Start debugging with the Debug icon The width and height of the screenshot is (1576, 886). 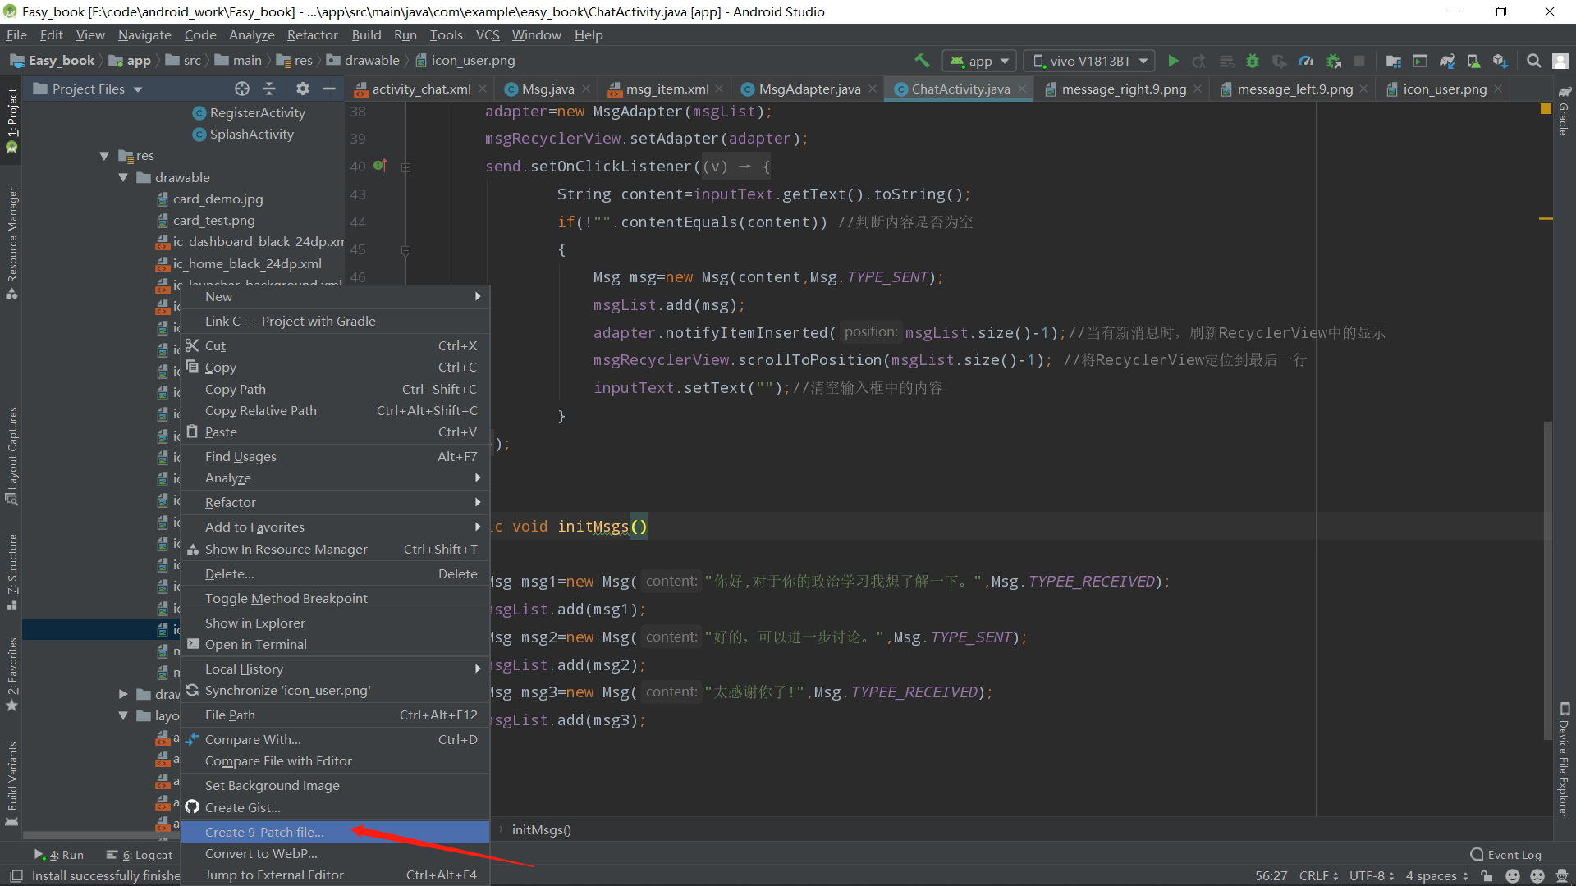1253,60
